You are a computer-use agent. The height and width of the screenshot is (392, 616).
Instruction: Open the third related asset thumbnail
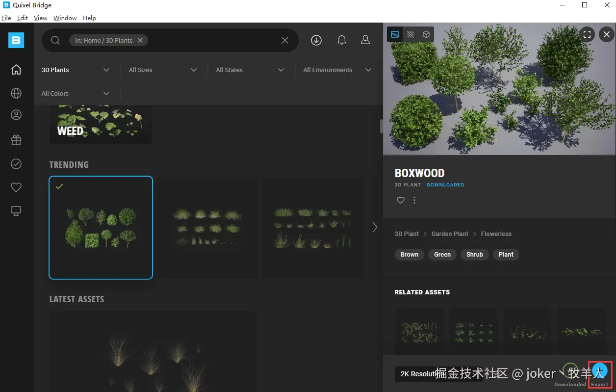click(527, 332)
